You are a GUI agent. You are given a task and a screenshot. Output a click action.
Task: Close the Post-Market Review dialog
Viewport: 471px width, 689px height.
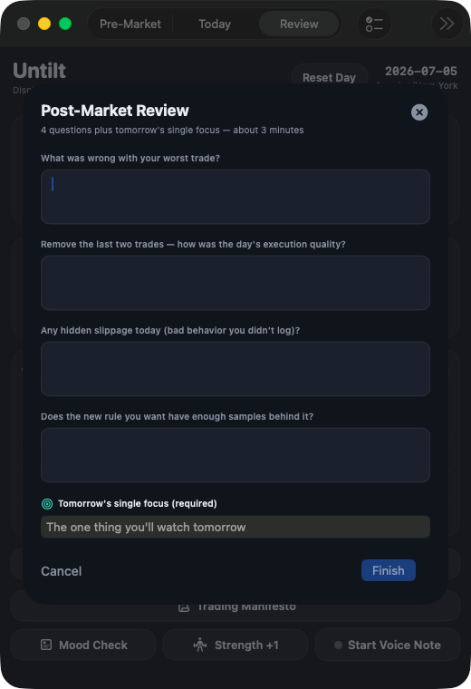419,112
